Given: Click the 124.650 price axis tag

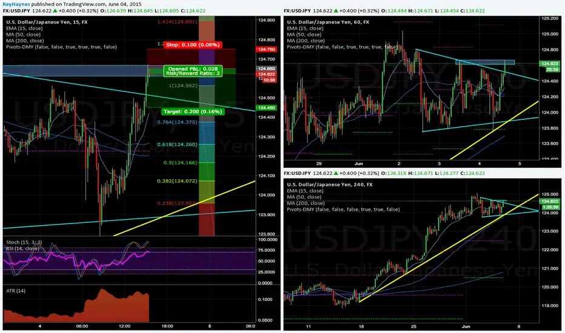Looking at the screenshot, I should [266, 68].
